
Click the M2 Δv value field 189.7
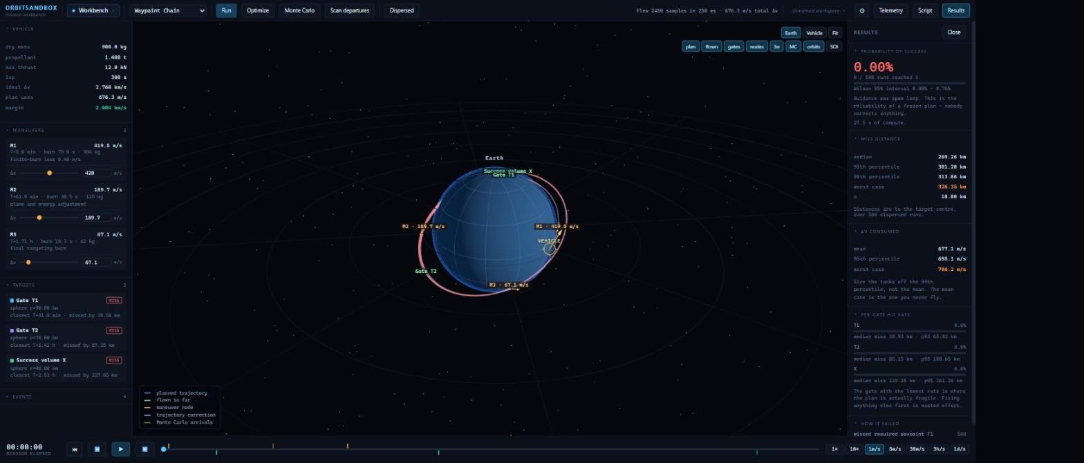point(96,218)
